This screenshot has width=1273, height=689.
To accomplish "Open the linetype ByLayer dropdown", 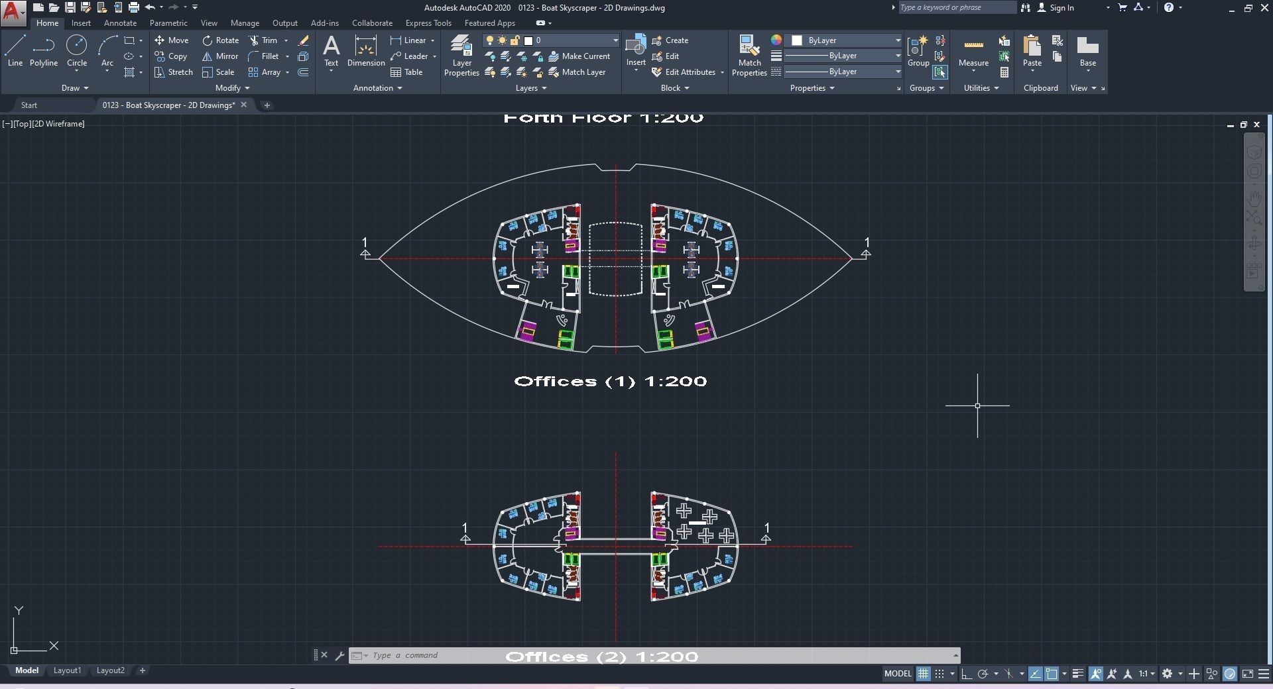I will 843,72.
